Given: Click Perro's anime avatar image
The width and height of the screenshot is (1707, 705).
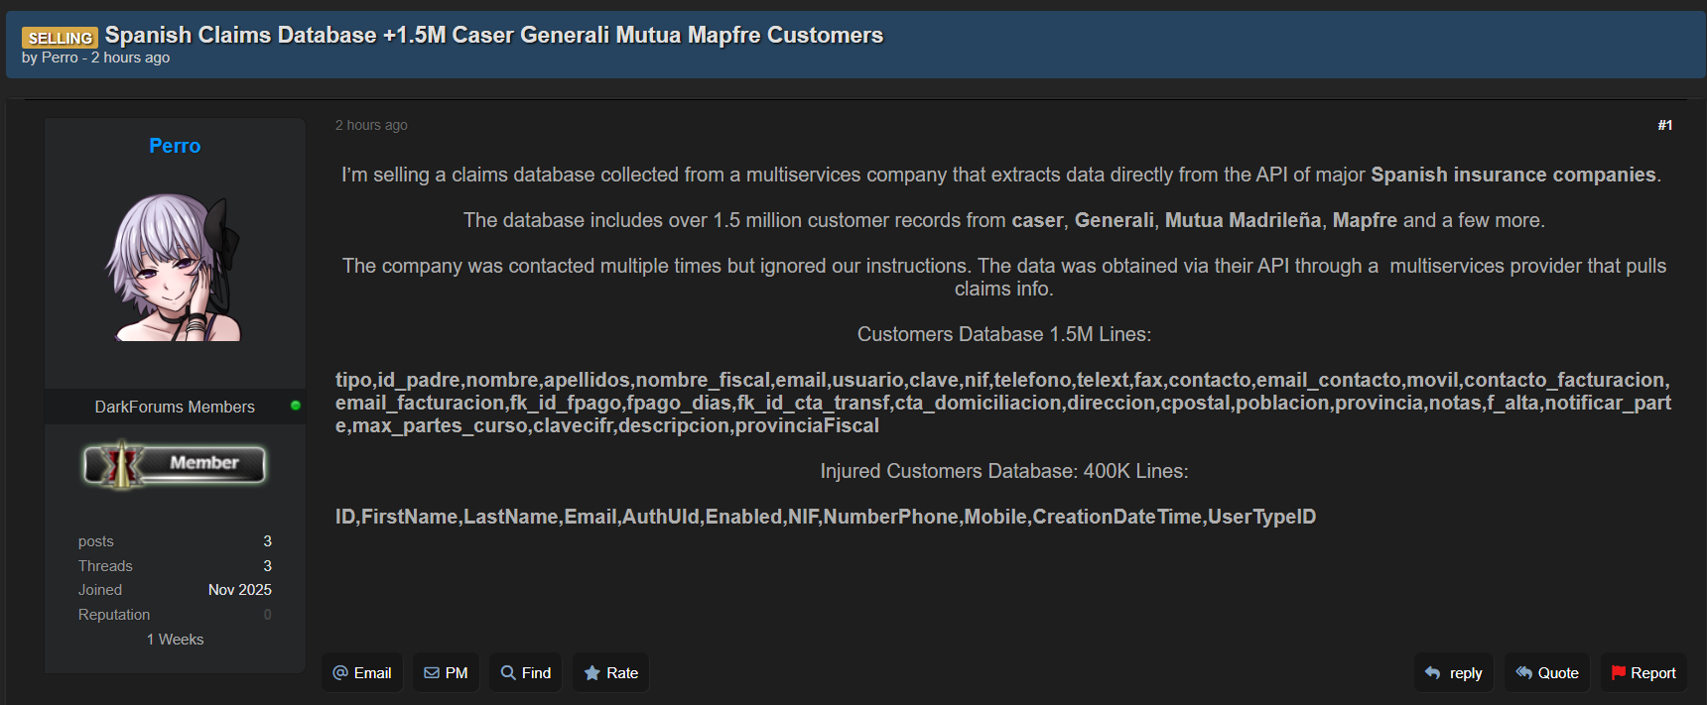Looking at the screenshot, I should pos(175,267).
